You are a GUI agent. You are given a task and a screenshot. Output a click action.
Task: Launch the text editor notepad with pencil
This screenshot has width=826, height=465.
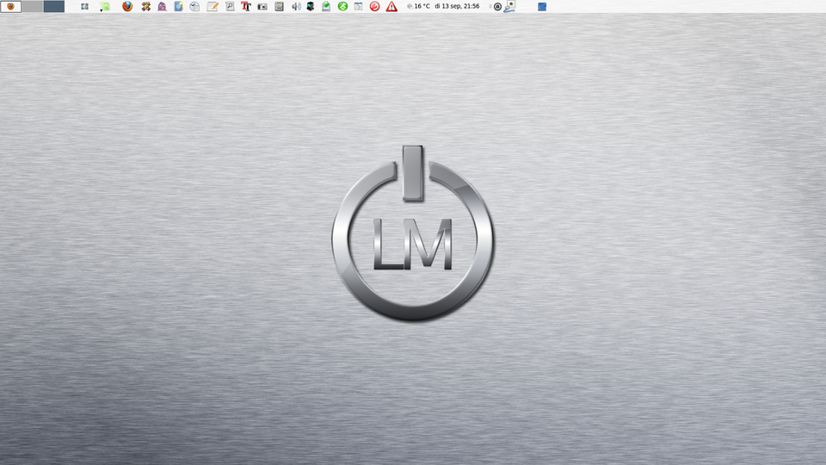[213, 6]
